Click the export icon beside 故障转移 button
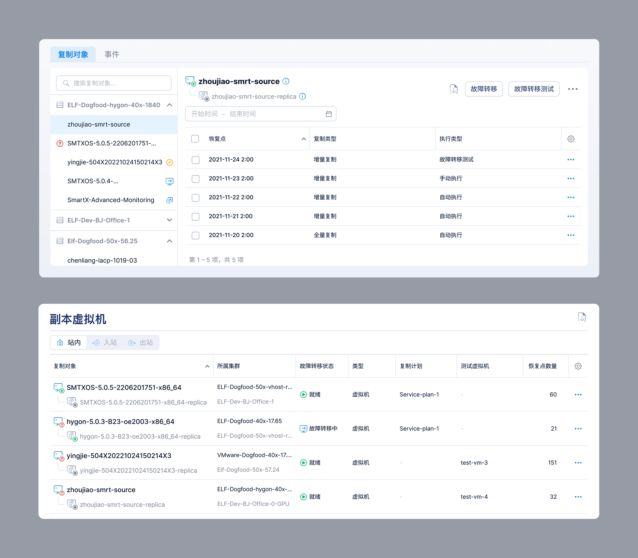 coord(453,89)
